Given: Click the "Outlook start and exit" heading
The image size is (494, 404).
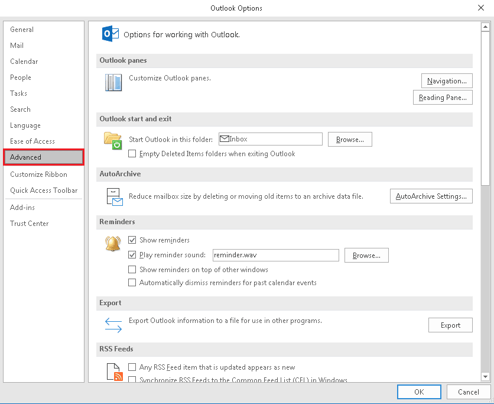Looking at the screenshot, I should [x=135, y=119].
